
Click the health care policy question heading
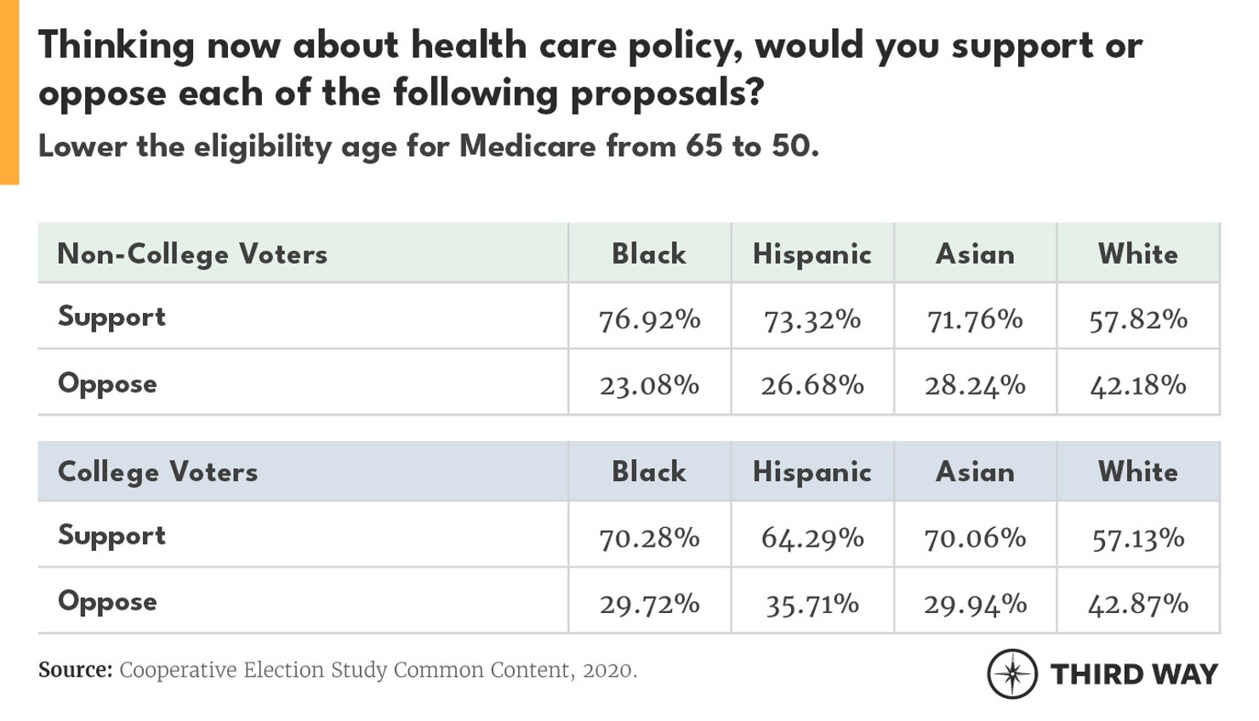(x=590, y=68)
